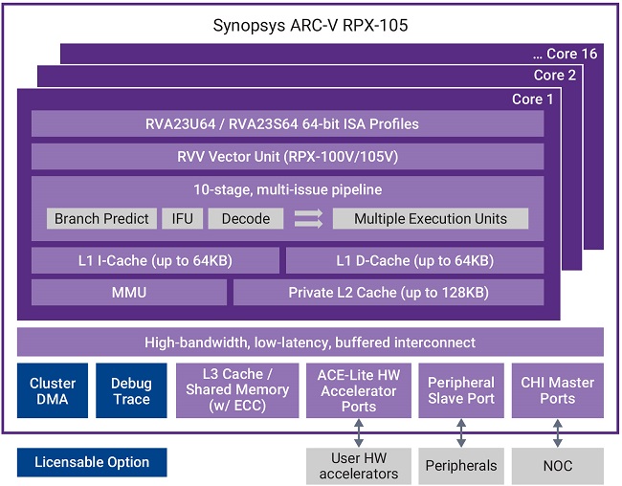The image size is (622, 486).
Task: Select the Core 16 layer tab
Action: tap(565, 54)
